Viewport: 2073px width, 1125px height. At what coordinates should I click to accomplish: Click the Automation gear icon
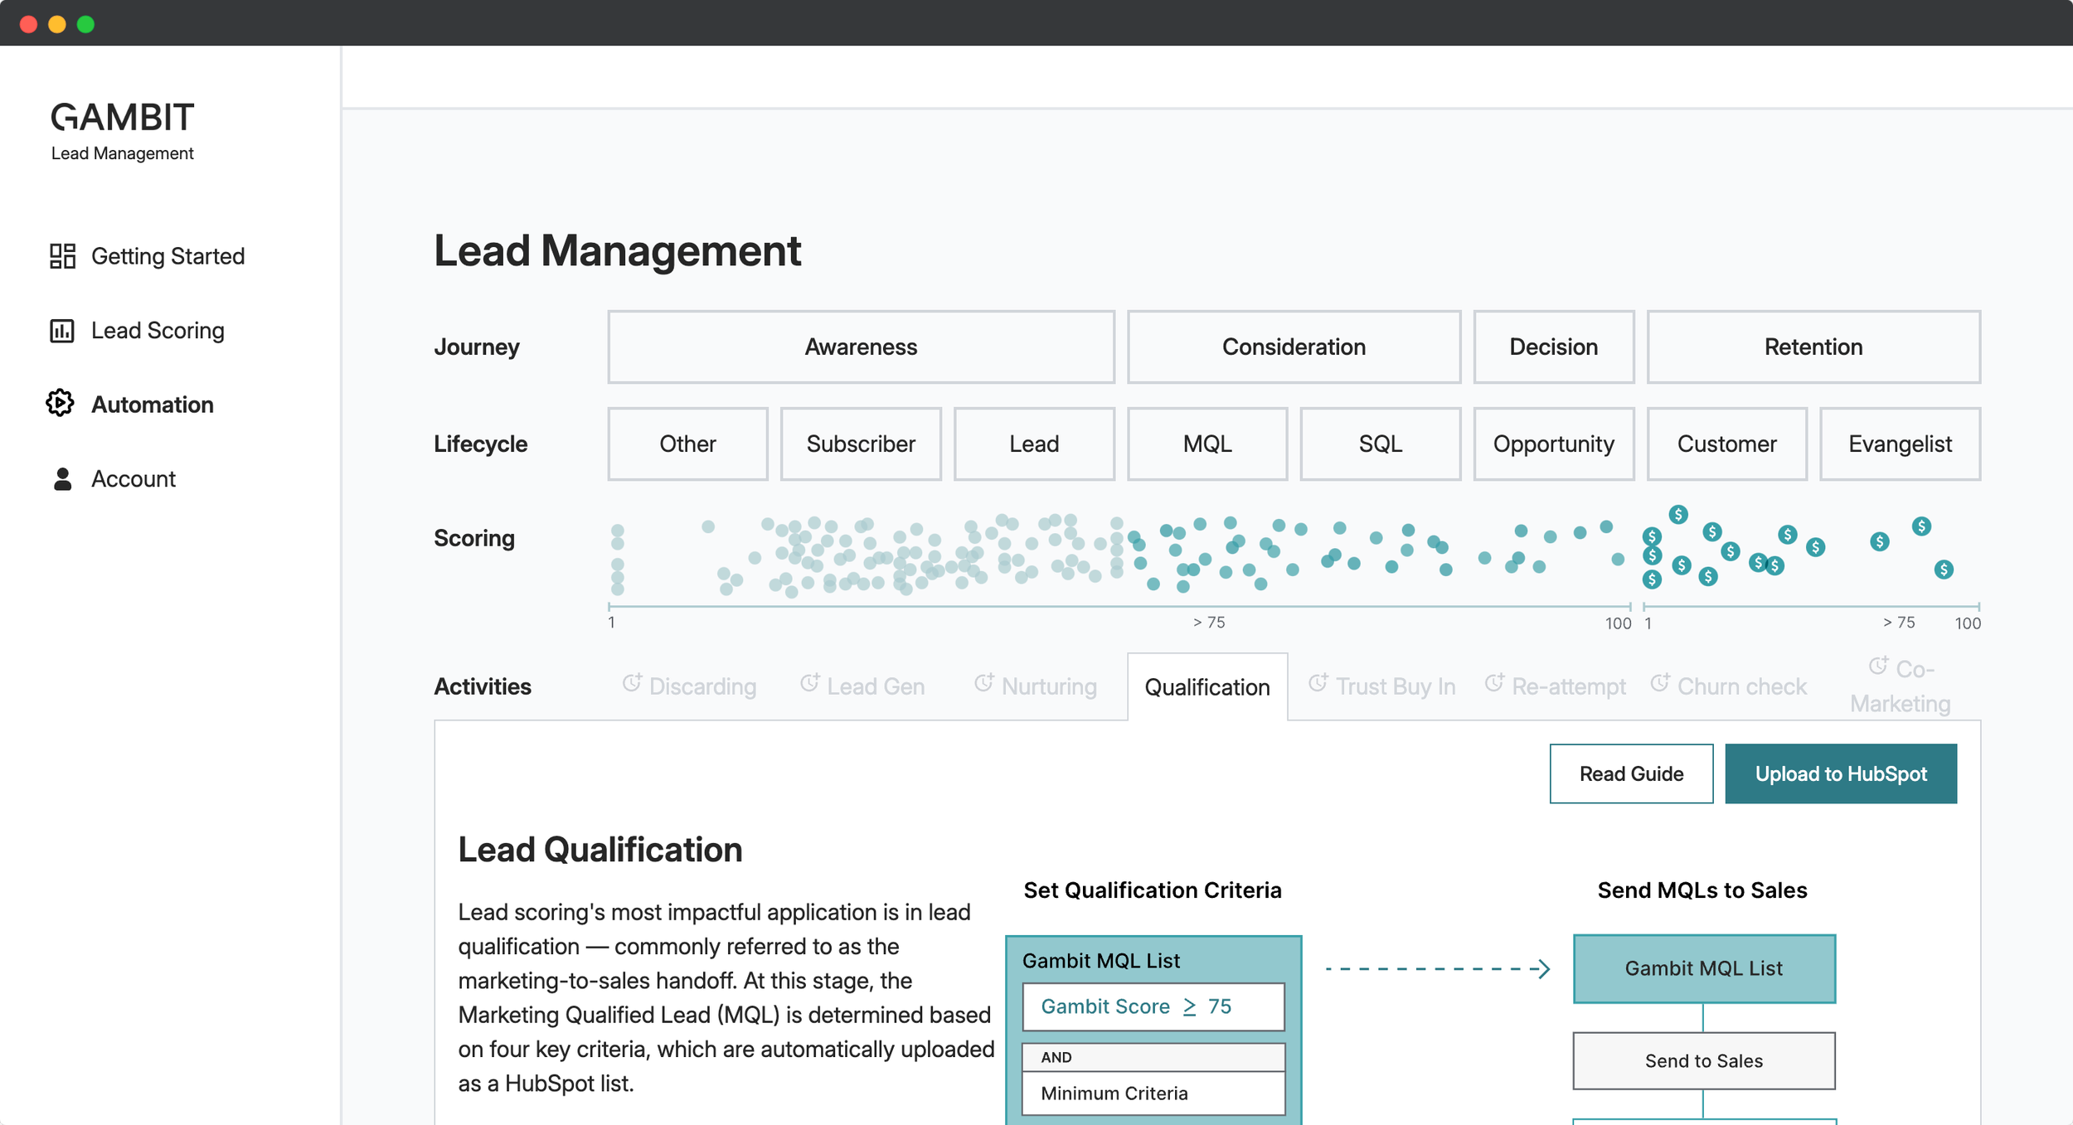coord(61,404)
